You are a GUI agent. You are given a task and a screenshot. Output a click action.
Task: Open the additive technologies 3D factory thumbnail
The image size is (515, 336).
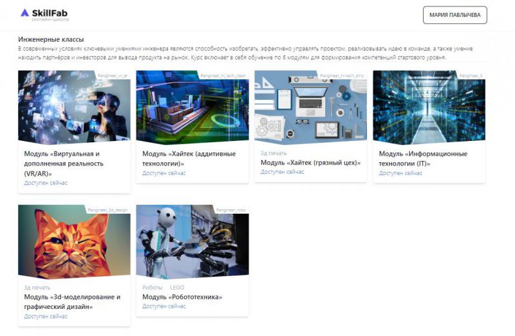(x=192, y=107)
